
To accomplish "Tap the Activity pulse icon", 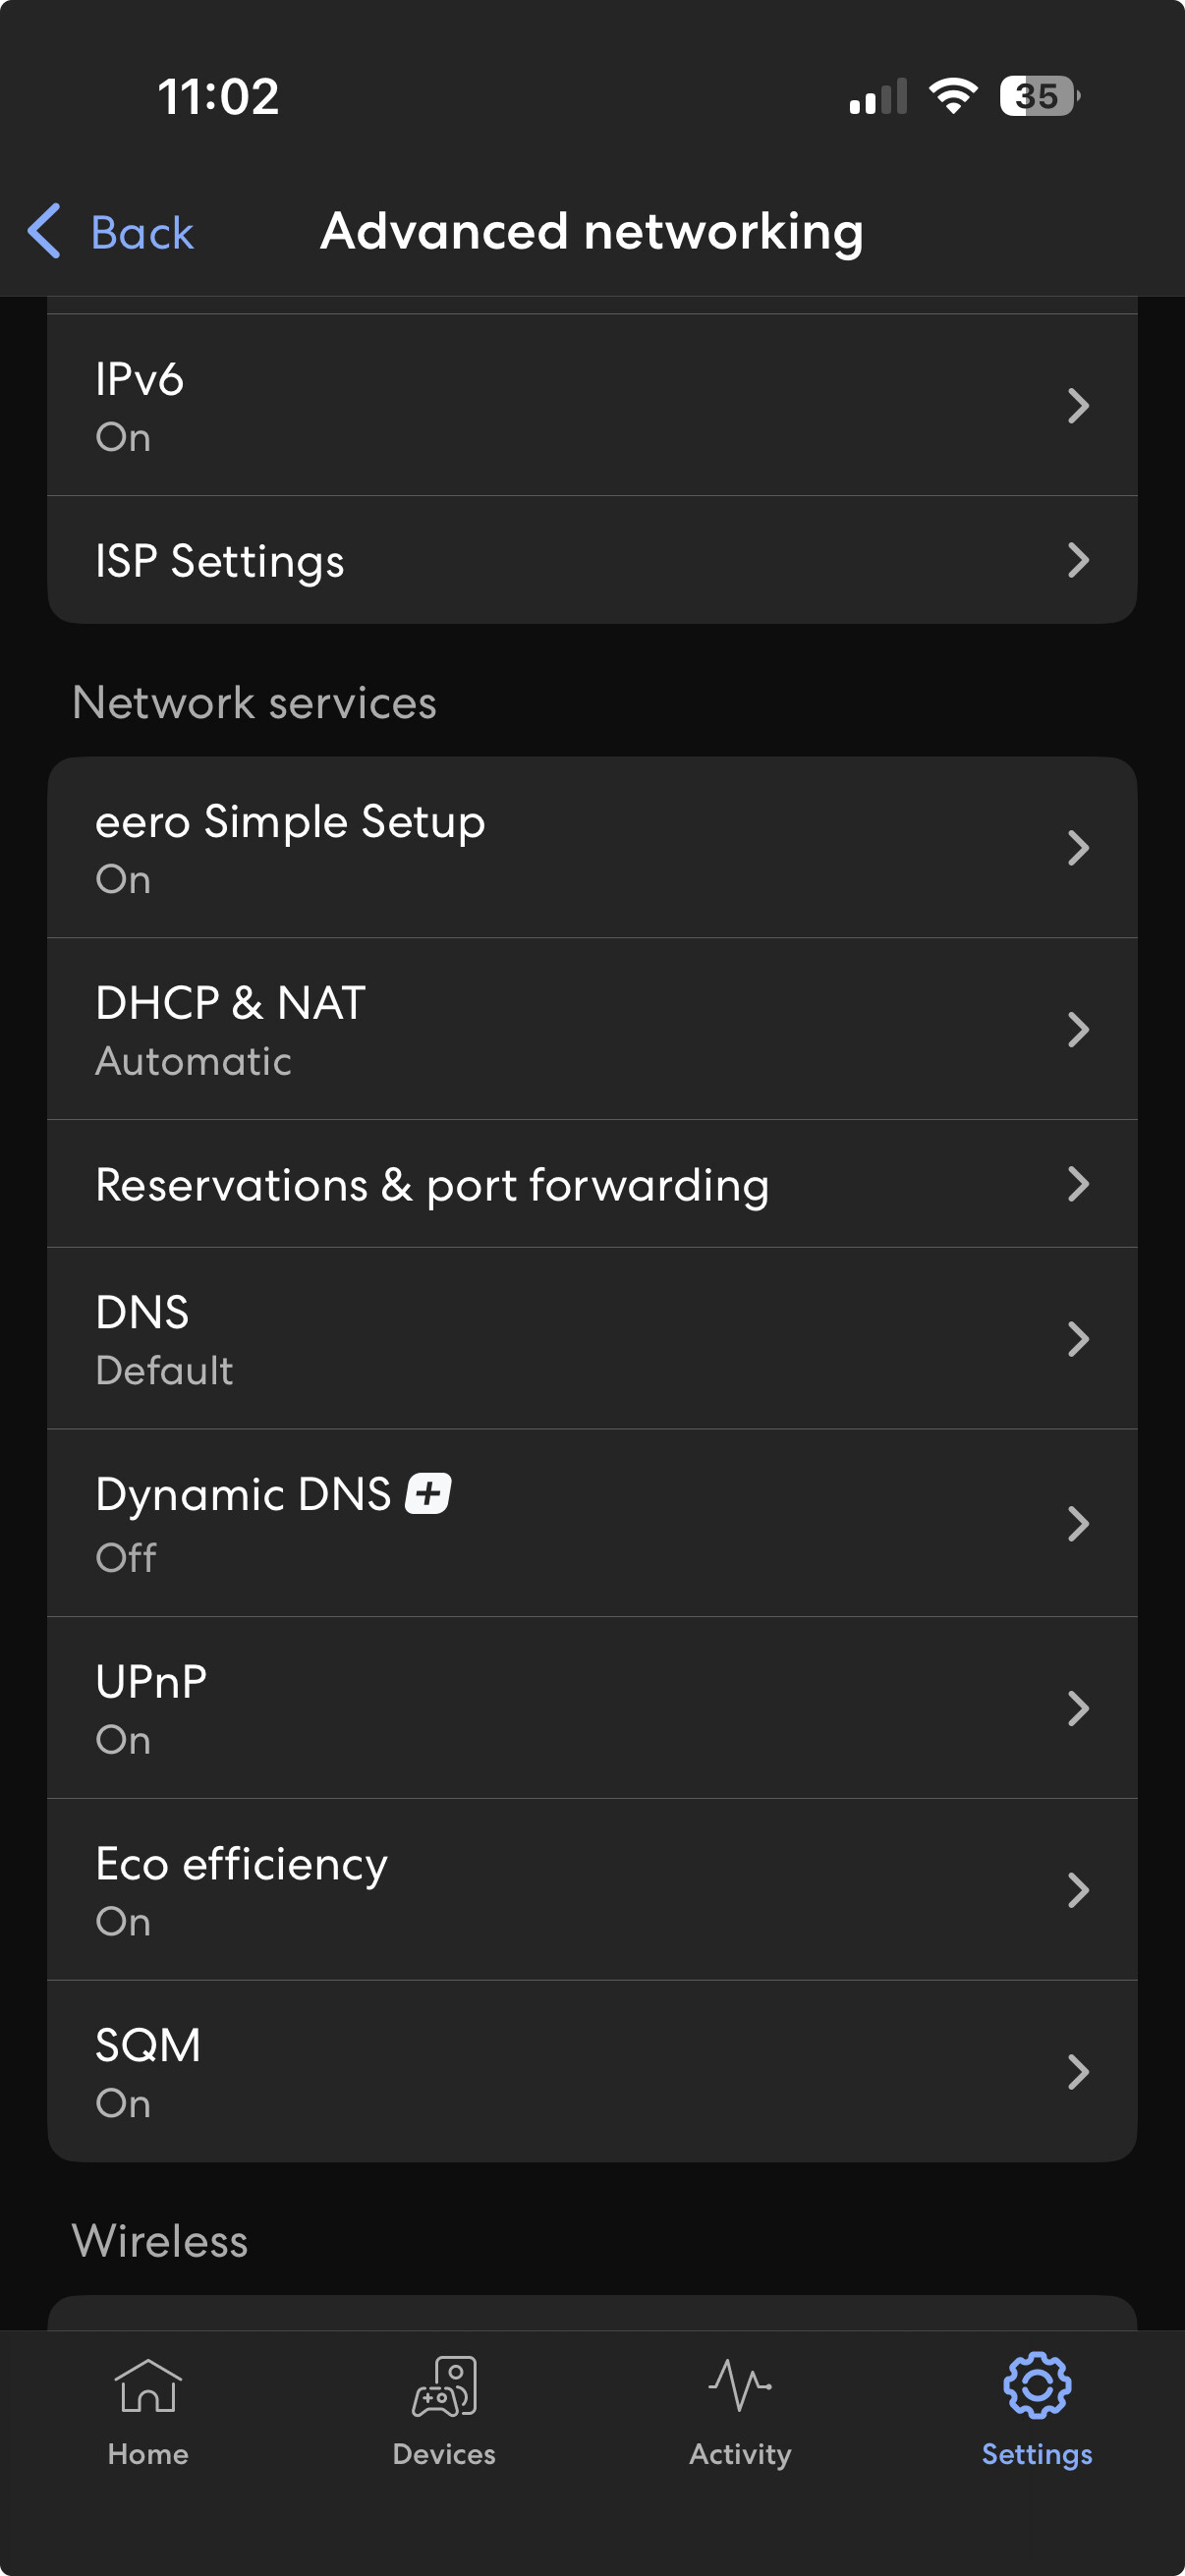I will click(x=740, y=2386).
